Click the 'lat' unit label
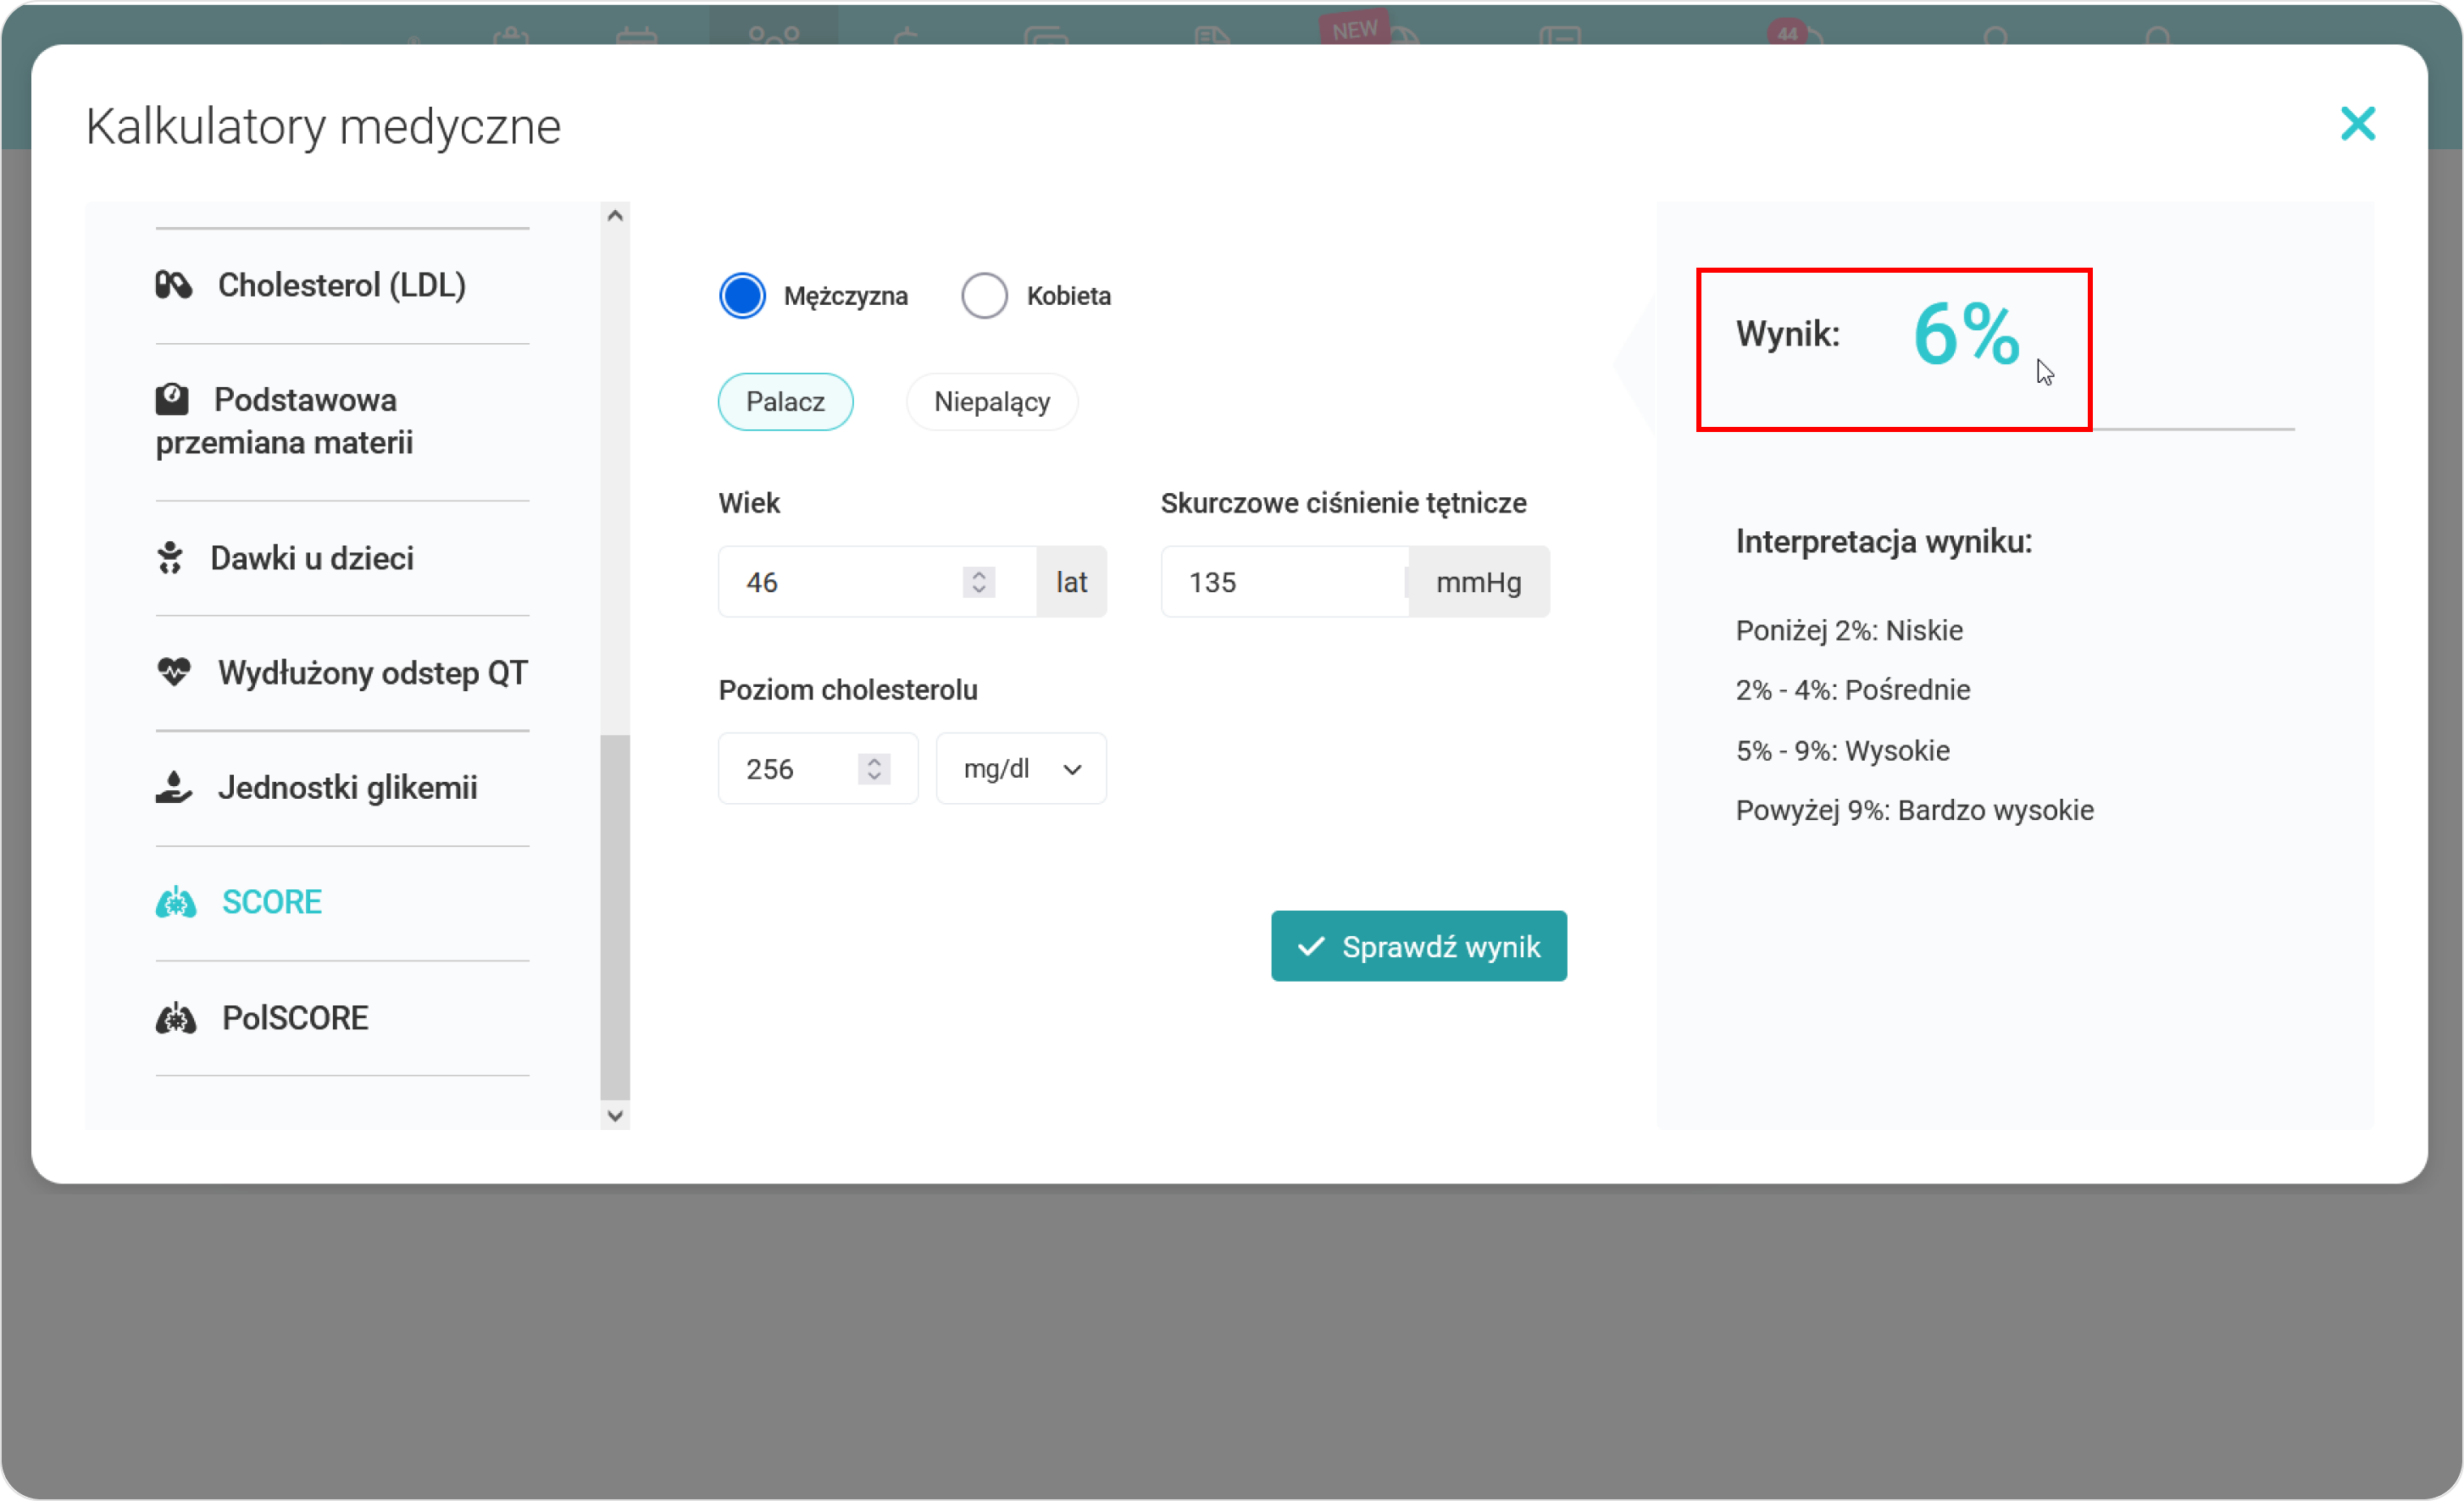The image size is (2464, 1501). tap(1071, 582)
